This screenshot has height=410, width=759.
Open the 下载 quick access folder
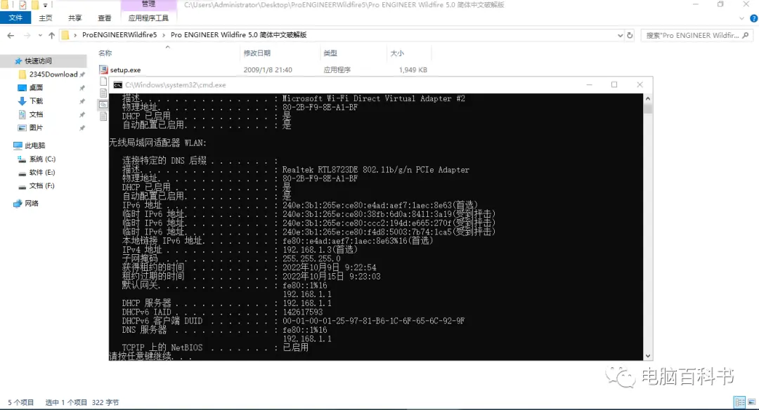coord(36,101)
